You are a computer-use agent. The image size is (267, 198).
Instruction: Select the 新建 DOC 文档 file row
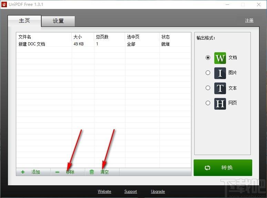click(x=104, y=44)
